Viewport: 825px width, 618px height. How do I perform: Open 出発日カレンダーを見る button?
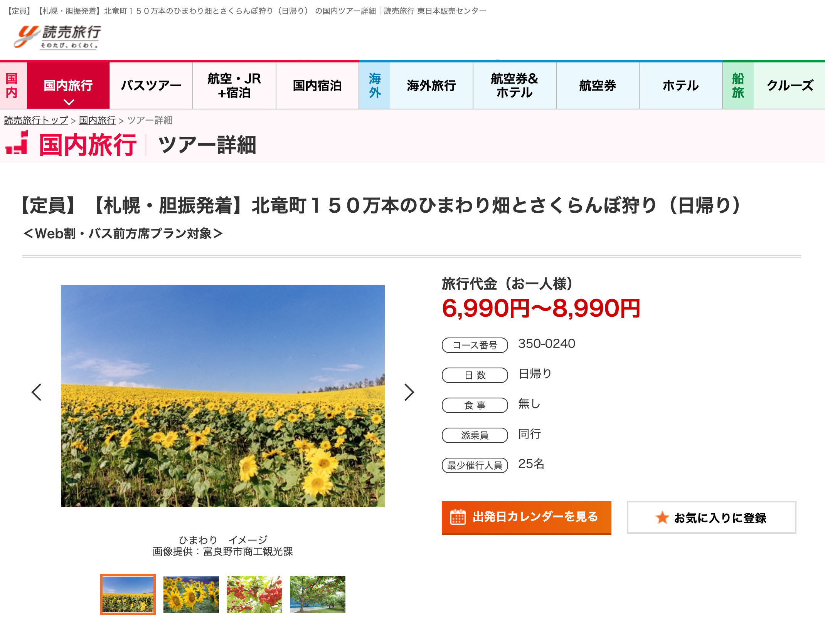click(x=526, y=518)
